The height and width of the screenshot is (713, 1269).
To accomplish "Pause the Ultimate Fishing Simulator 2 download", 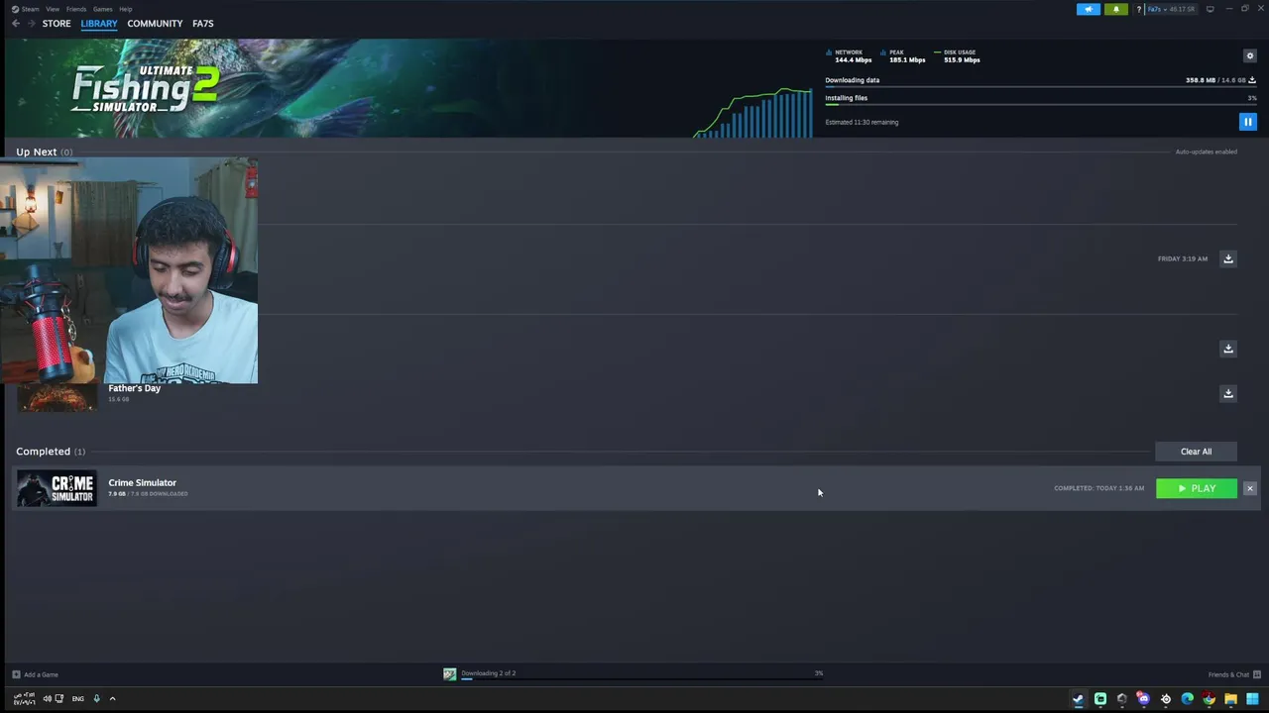I will [x=1247, y=122].
